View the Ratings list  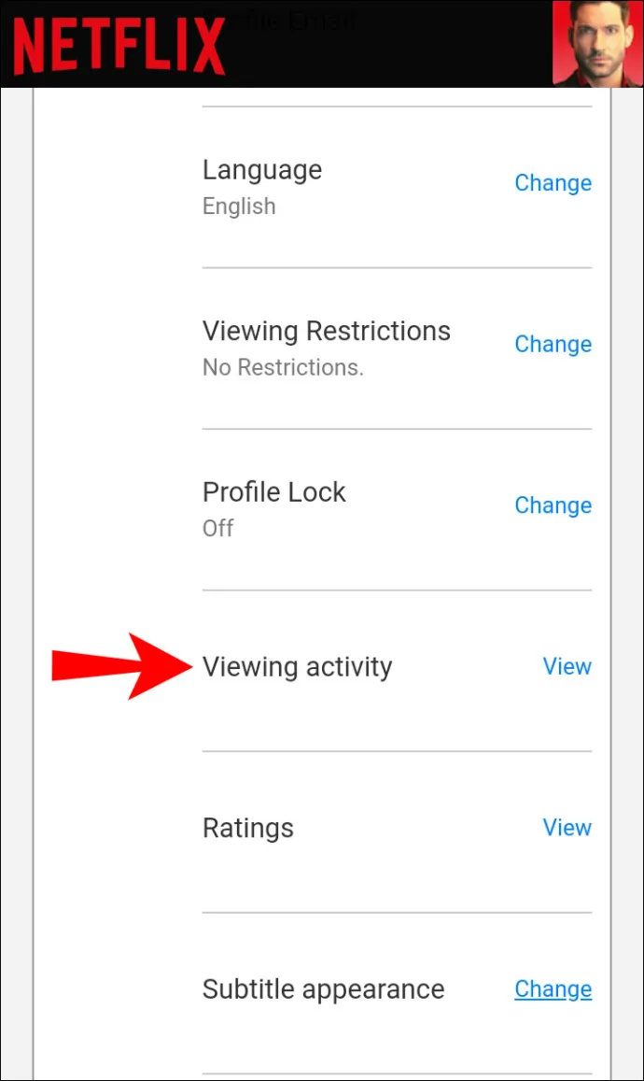pos(567,827)
